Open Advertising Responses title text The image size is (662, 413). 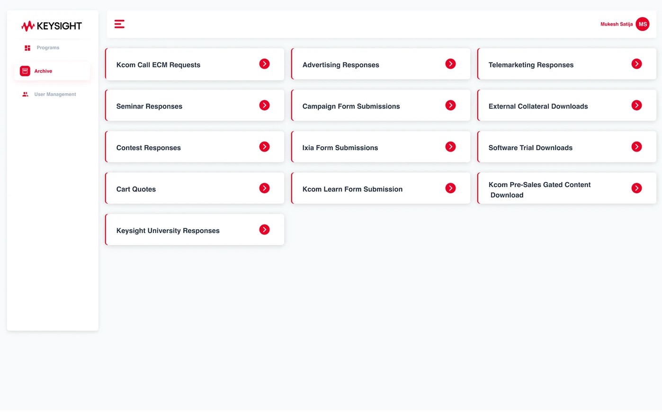click(x=341, y=65)
